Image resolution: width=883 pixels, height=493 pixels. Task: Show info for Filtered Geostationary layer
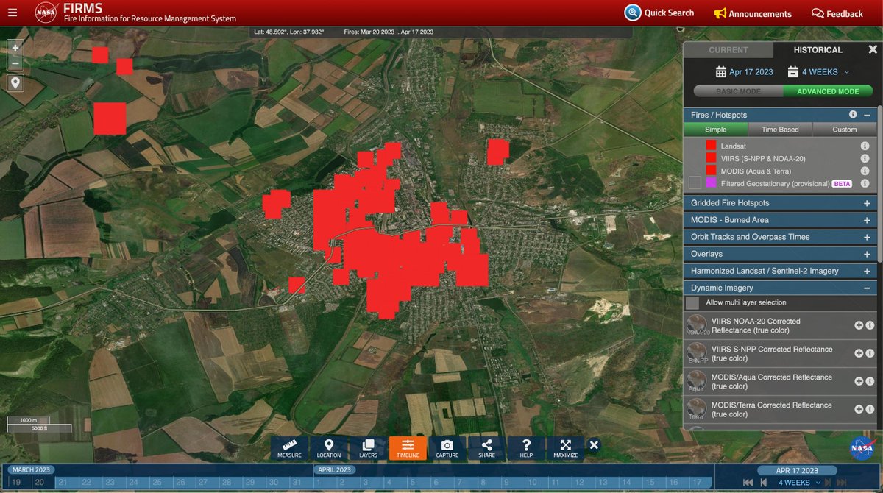[x=865, y=183]
